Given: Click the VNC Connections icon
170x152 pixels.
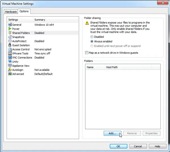Looking at the screenshot, I should [x=10, y=57].
